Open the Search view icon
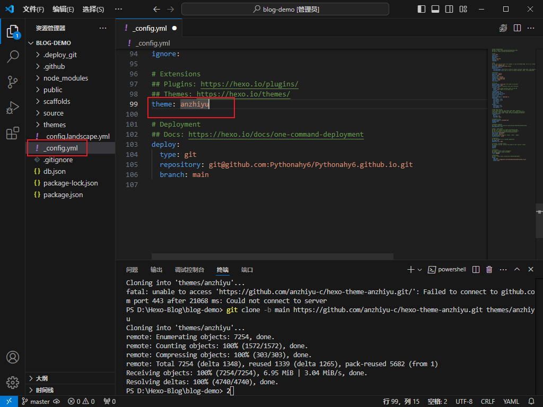543x407 pixels. [x=13, y=56]
